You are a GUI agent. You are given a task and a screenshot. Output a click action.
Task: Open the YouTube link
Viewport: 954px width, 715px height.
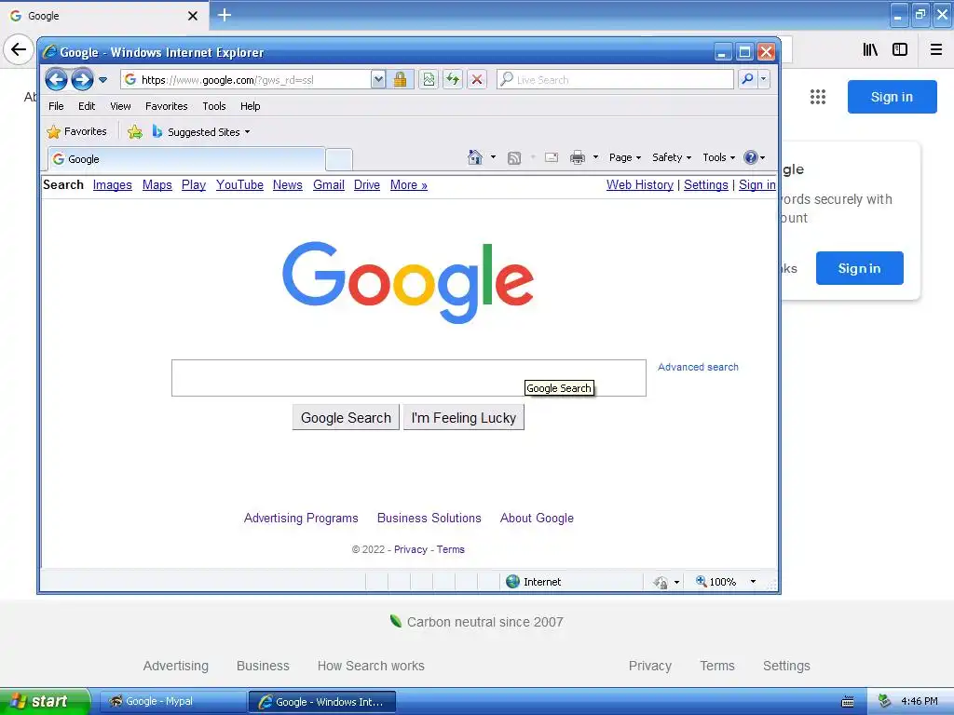[x=239, y=185]
